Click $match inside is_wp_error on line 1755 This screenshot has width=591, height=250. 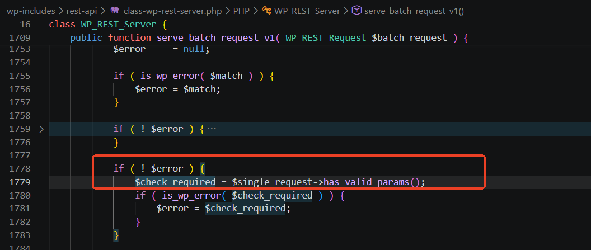click(x=226, y=76)
